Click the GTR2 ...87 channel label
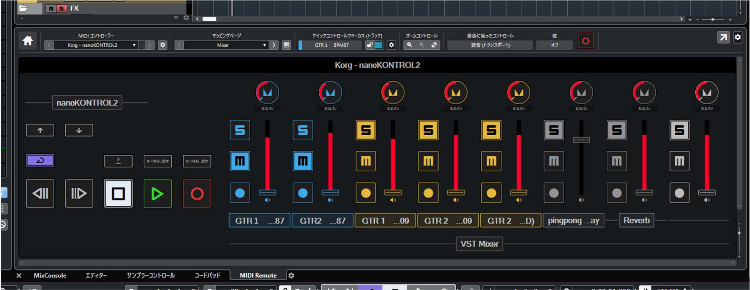Screen dimensions: 750x290 click(x=323, y=220)
